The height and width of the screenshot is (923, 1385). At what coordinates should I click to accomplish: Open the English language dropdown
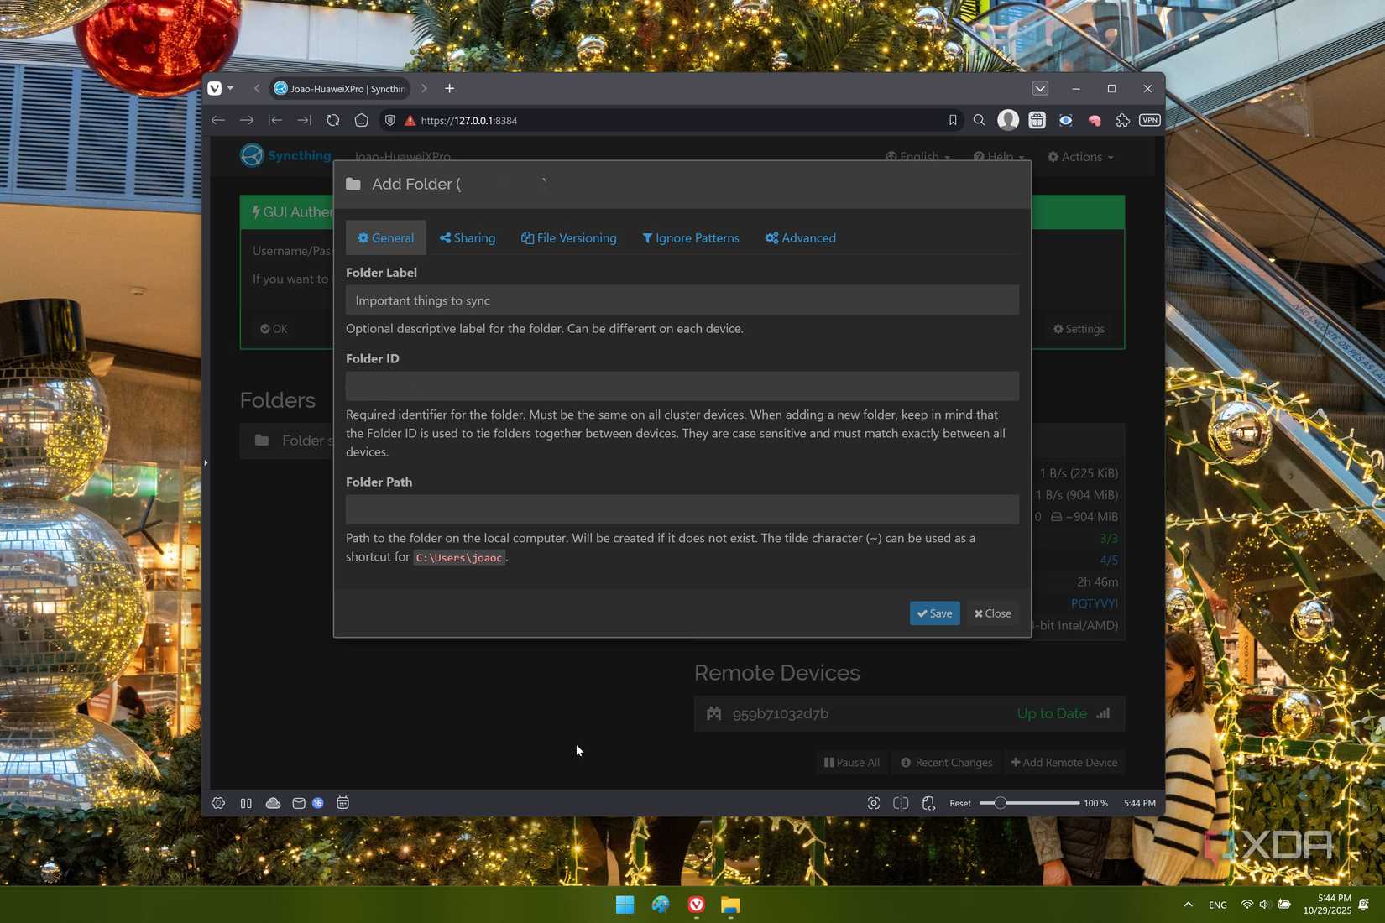tap(917, 156)
